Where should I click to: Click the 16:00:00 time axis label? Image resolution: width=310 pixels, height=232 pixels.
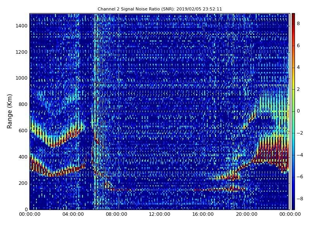pos(203,214)
